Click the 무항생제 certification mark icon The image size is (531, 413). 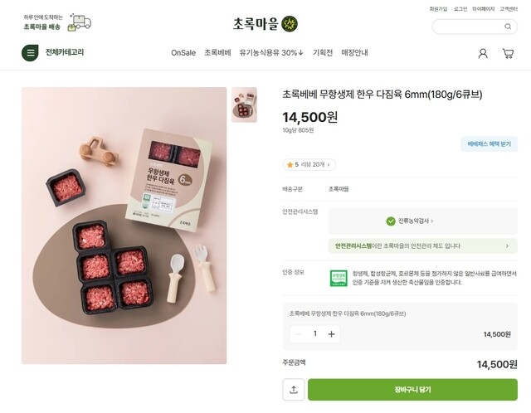pyautogui.click(x=339, y=278)
